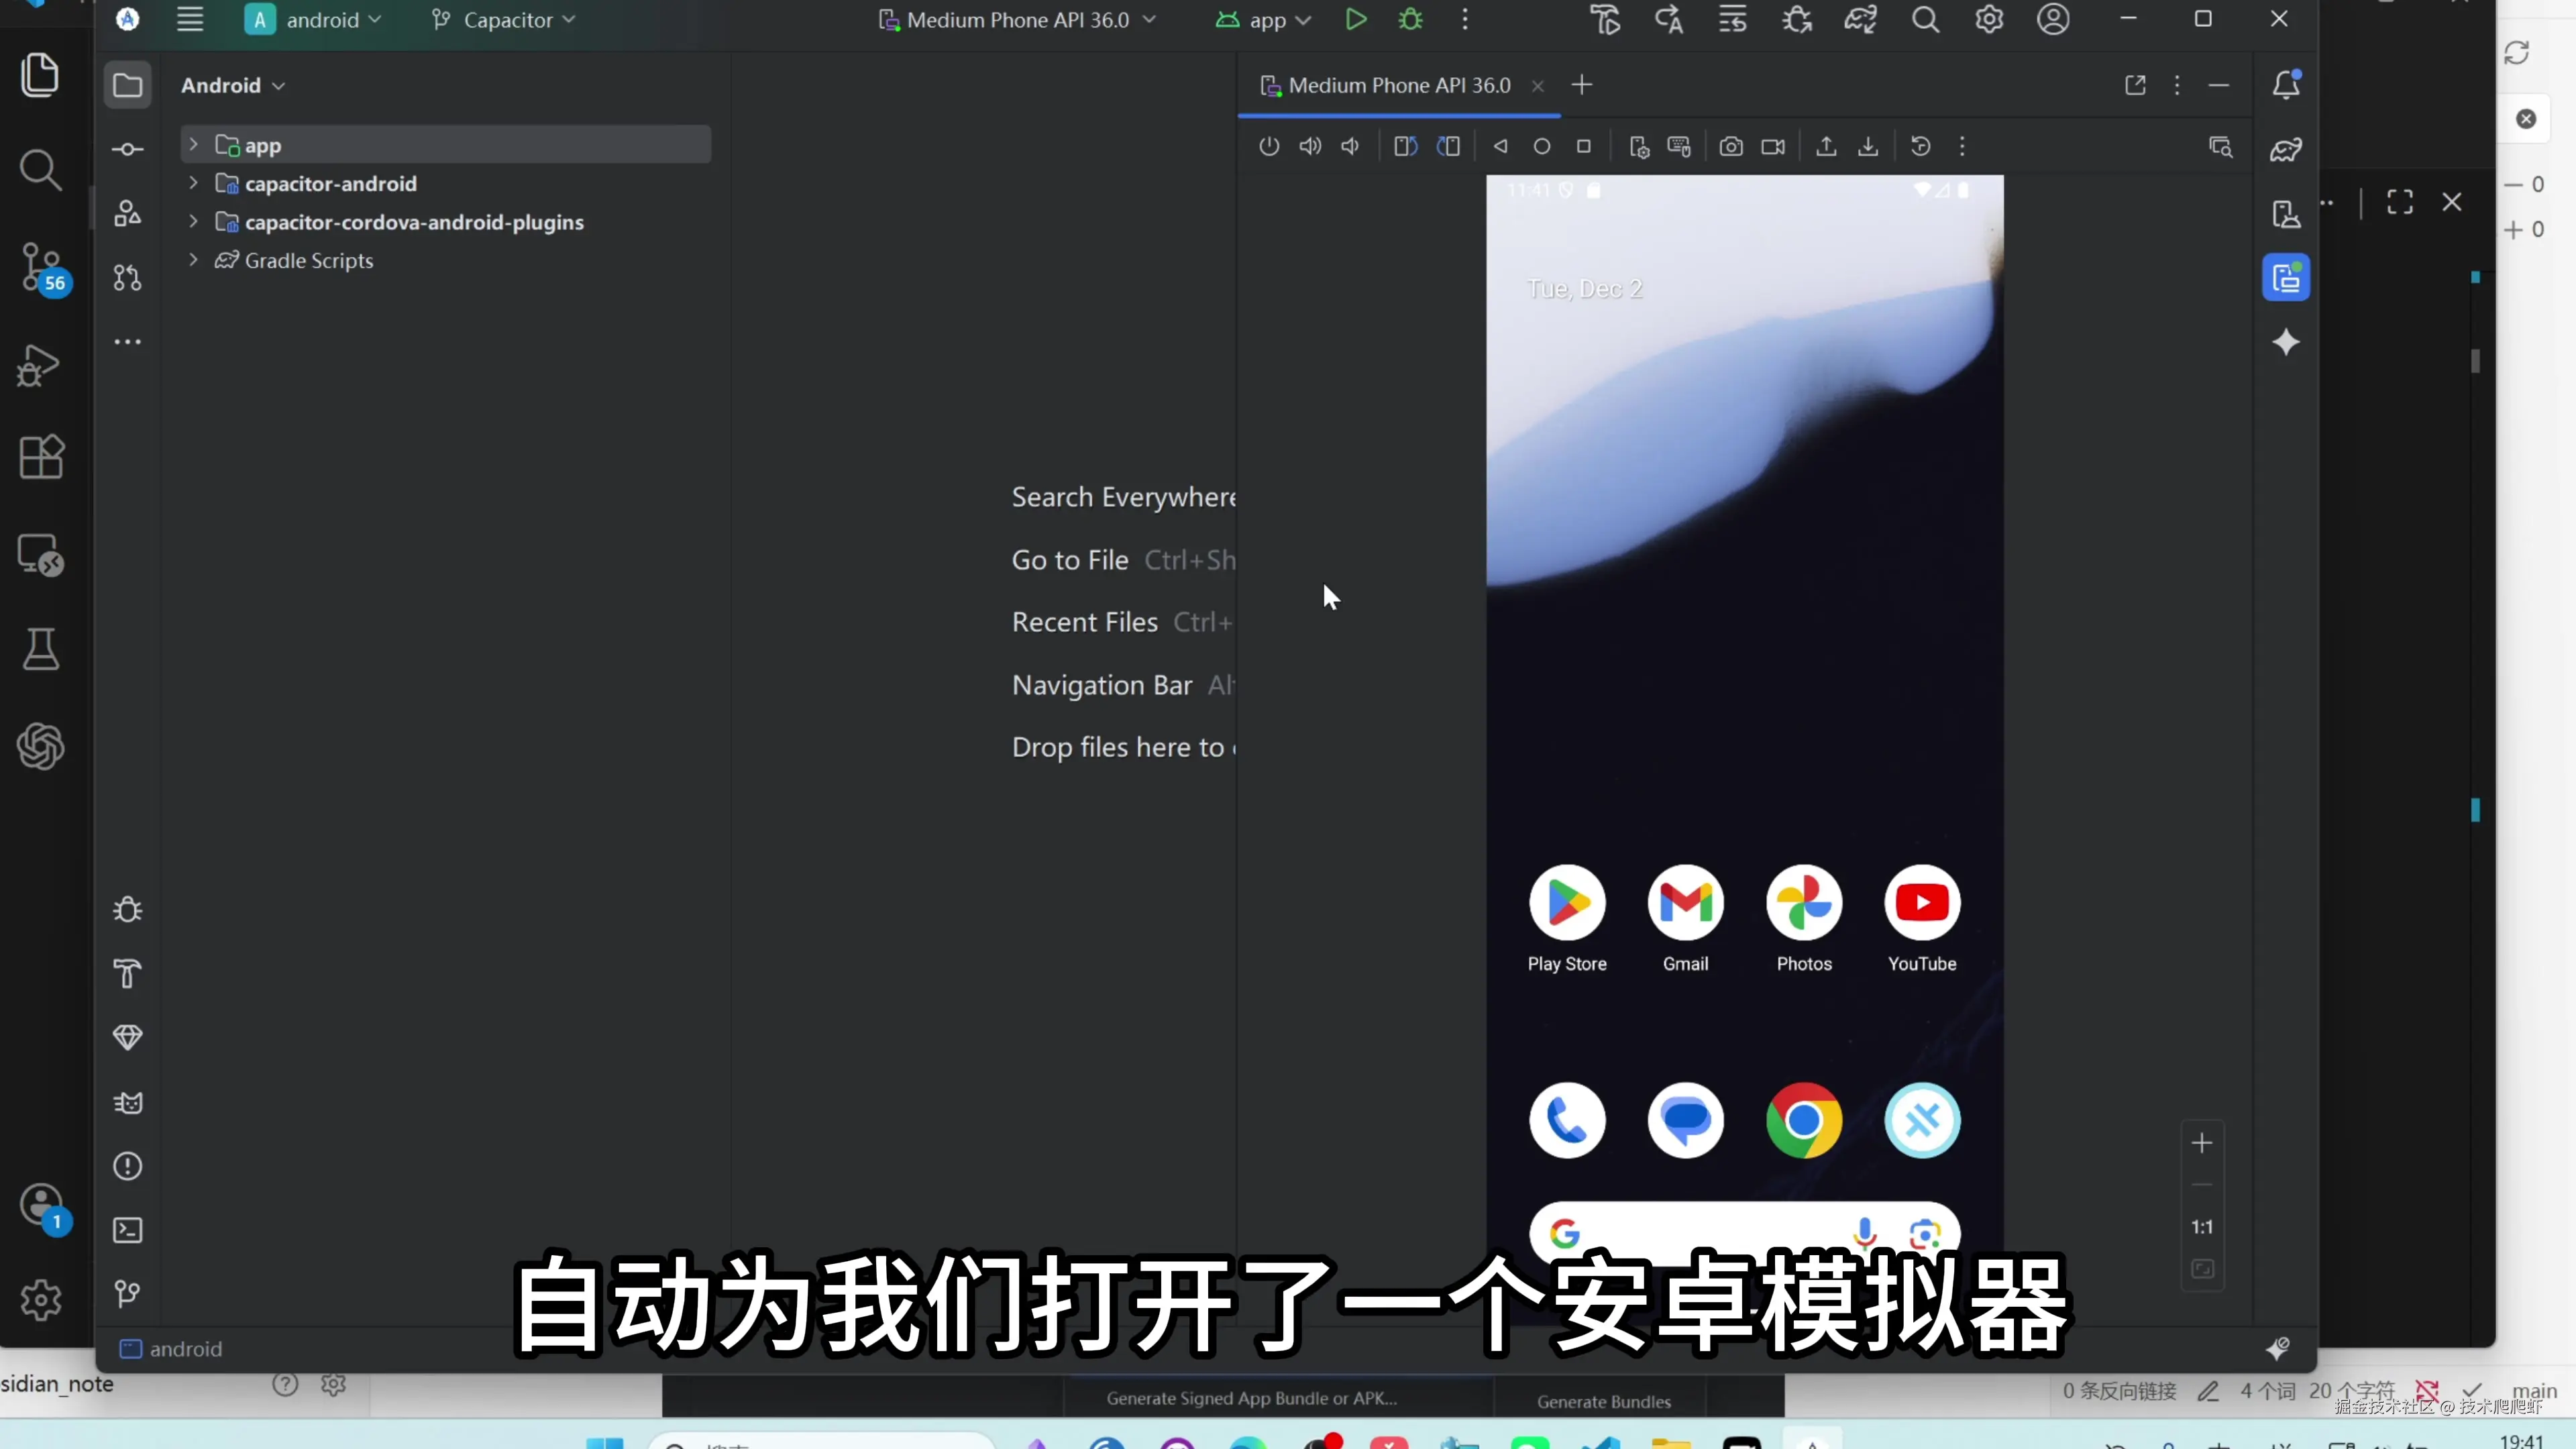This screenshot has height=1449, width=2576.
Task: Toggle the Running Devices tool window button
Action: (2286, 278)
